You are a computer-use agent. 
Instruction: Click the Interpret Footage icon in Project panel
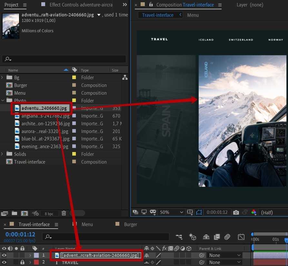5,213
